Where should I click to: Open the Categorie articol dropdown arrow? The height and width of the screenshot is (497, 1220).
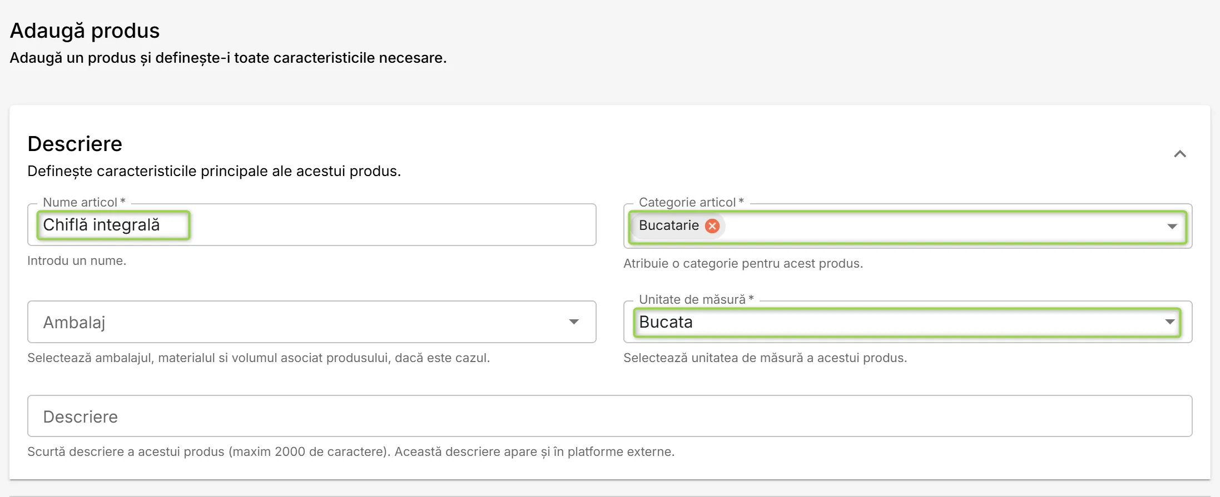click(1172, 226)
